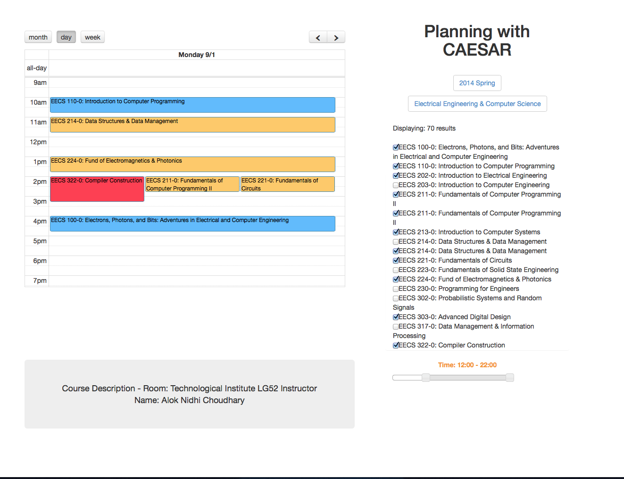Select the end-time slider handle at 22:00
Screen dimensions: 624x479
(x=510, y=378)
